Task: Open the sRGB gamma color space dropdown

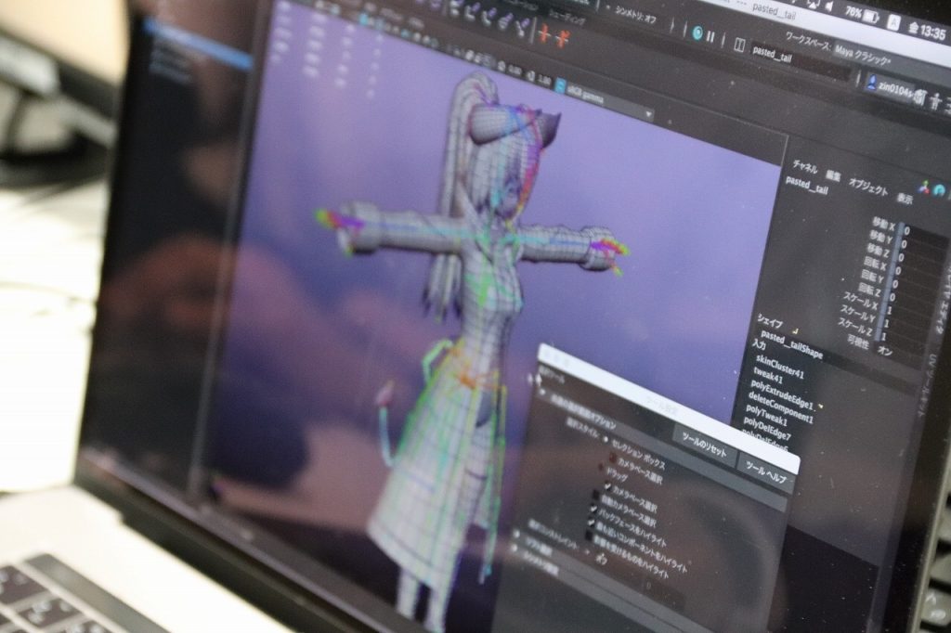Action: (x=609, y=100)
